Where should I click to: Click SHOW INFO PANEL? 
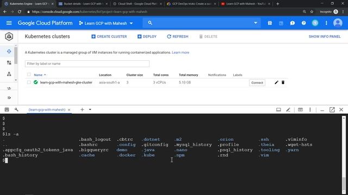[x=325, y=36]
